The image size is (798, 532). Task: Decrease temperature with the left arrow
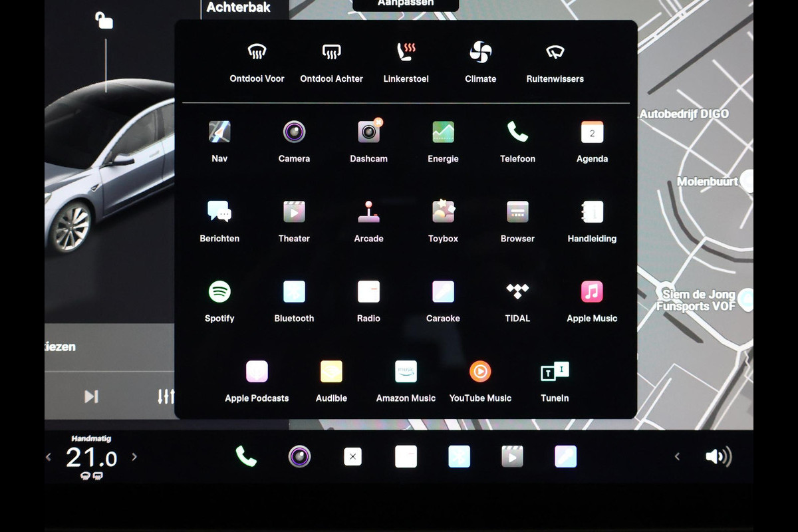click(x=49, y=457)
